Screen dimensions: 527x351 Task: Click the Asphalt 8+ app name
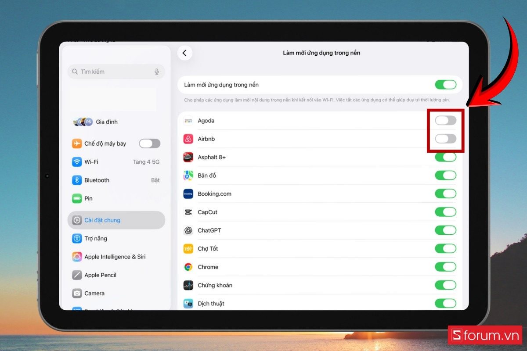coord(212,157)
